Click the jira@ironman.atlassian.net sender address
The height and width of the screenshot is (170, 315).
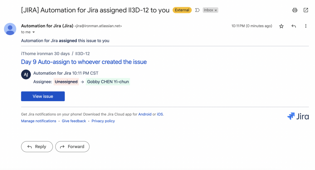tap(98, 26)
